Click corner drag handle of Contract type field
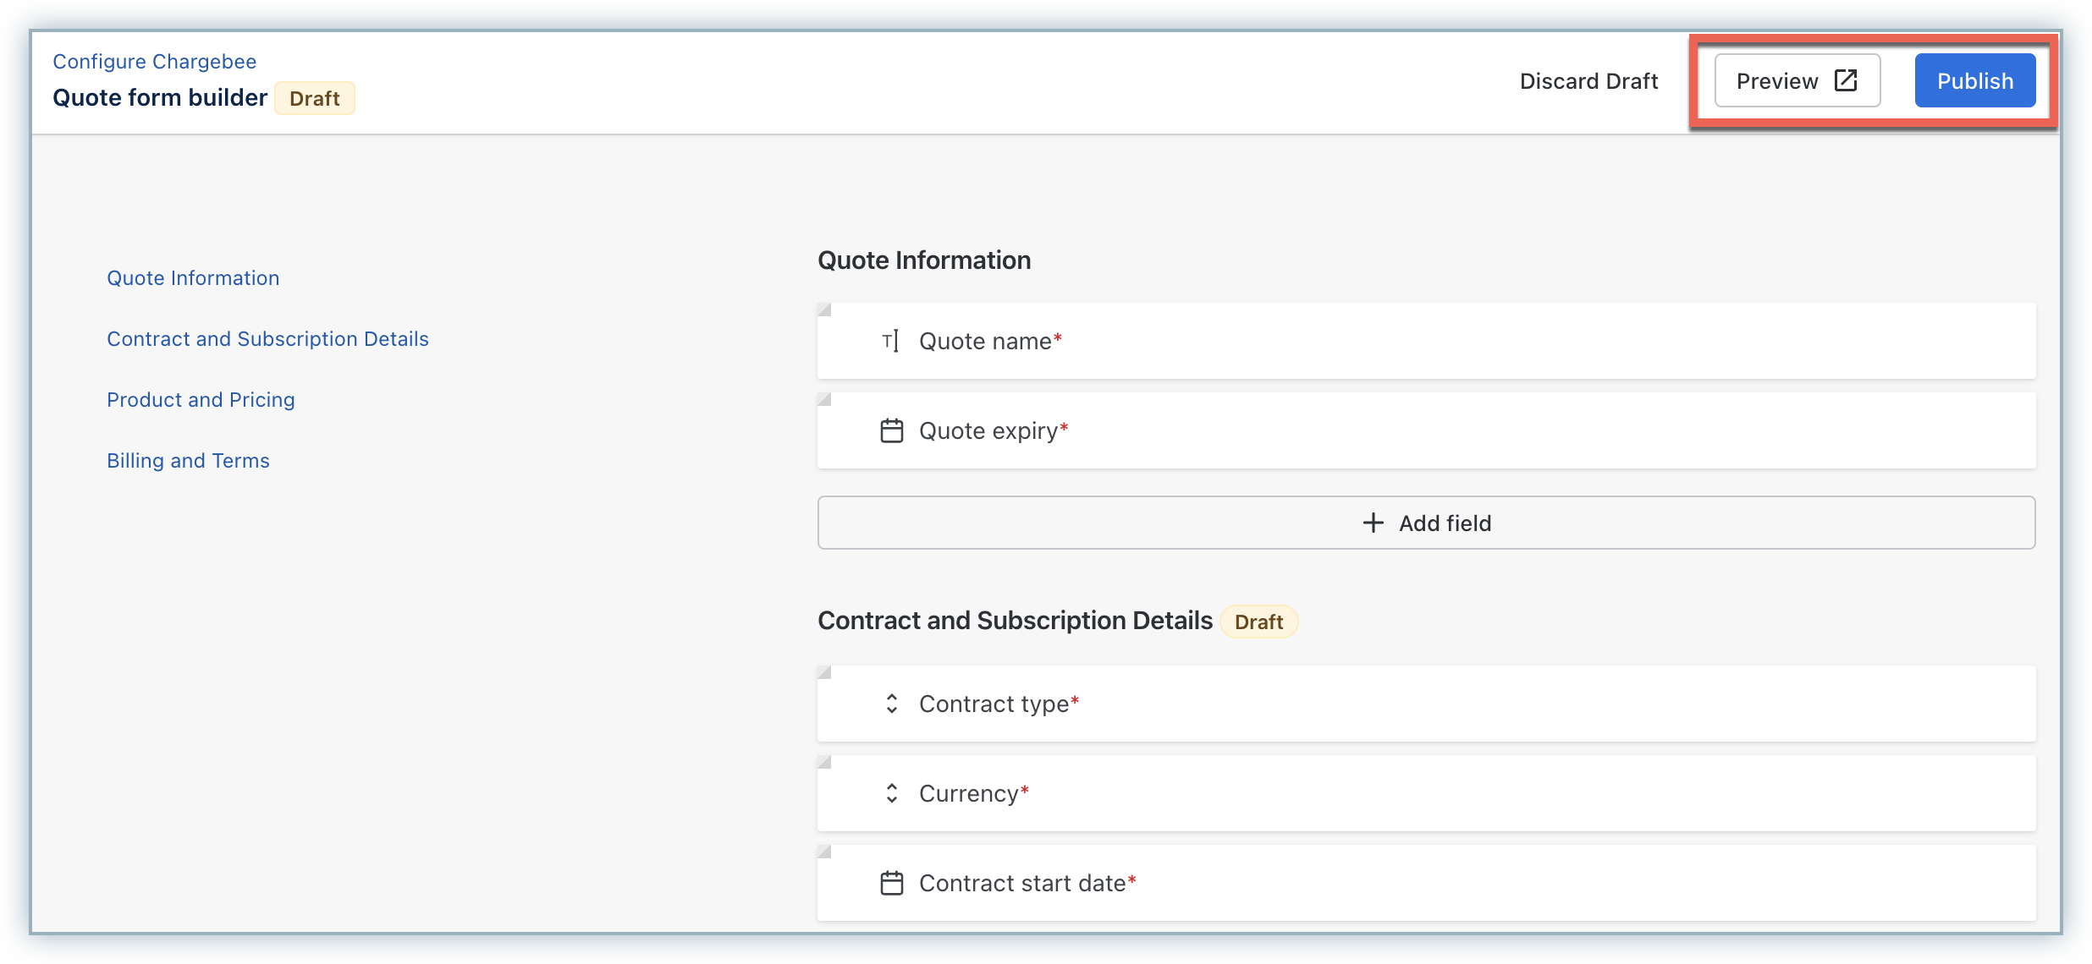 click(824, 672)
